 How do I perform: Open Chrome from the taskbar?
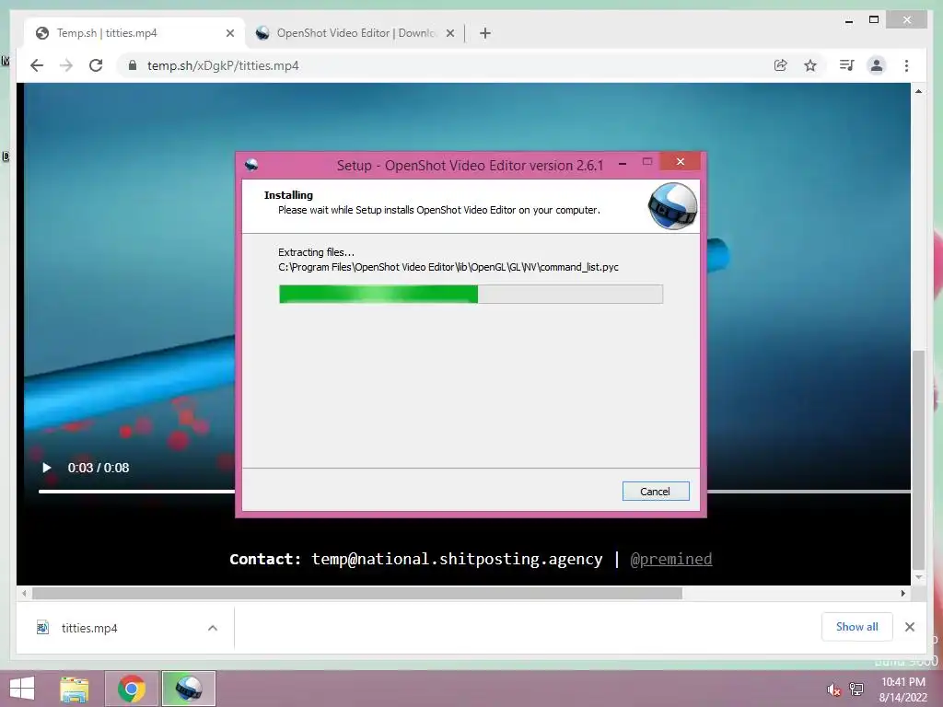click(x=132, y=689)
